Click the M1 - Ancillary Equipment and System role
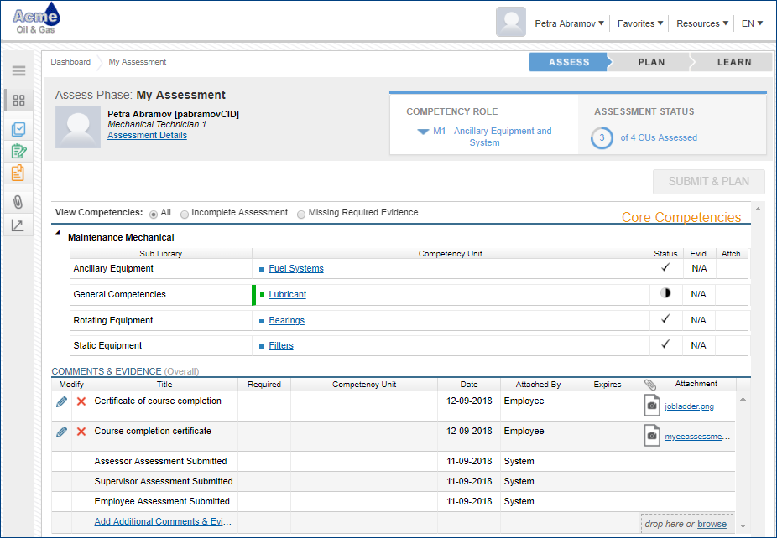 tap(492, 137)
